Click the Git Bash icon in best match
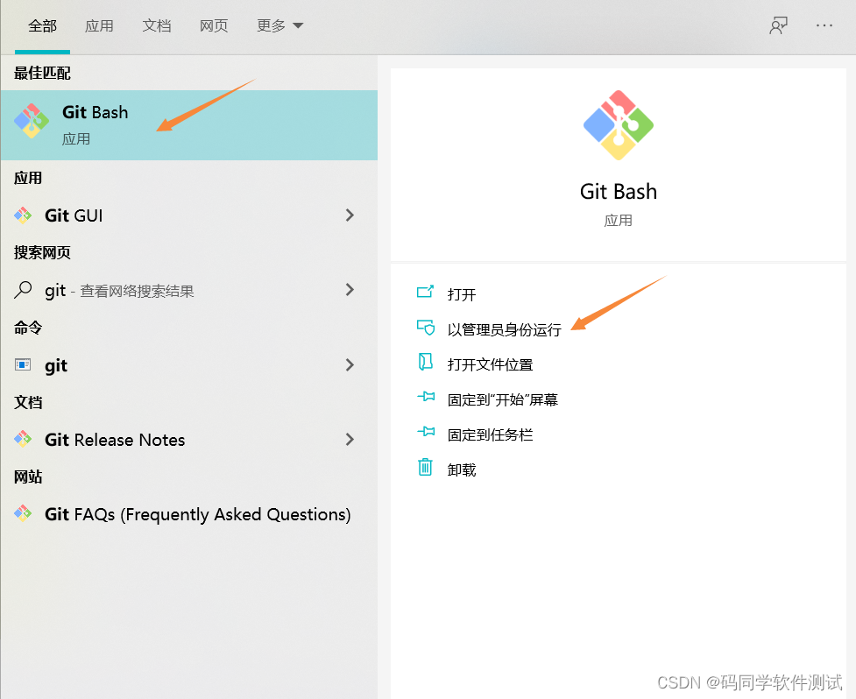The image size is (856, 699). coord(32,121)
